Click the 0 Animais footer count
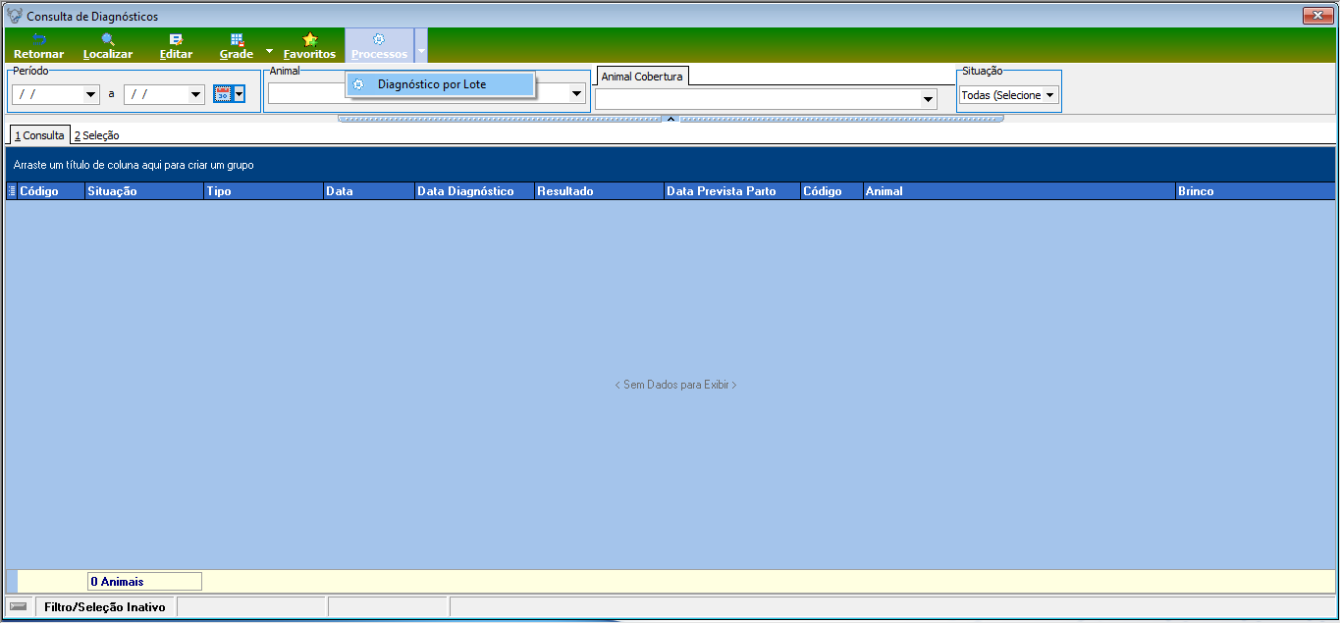 point(144,582)
